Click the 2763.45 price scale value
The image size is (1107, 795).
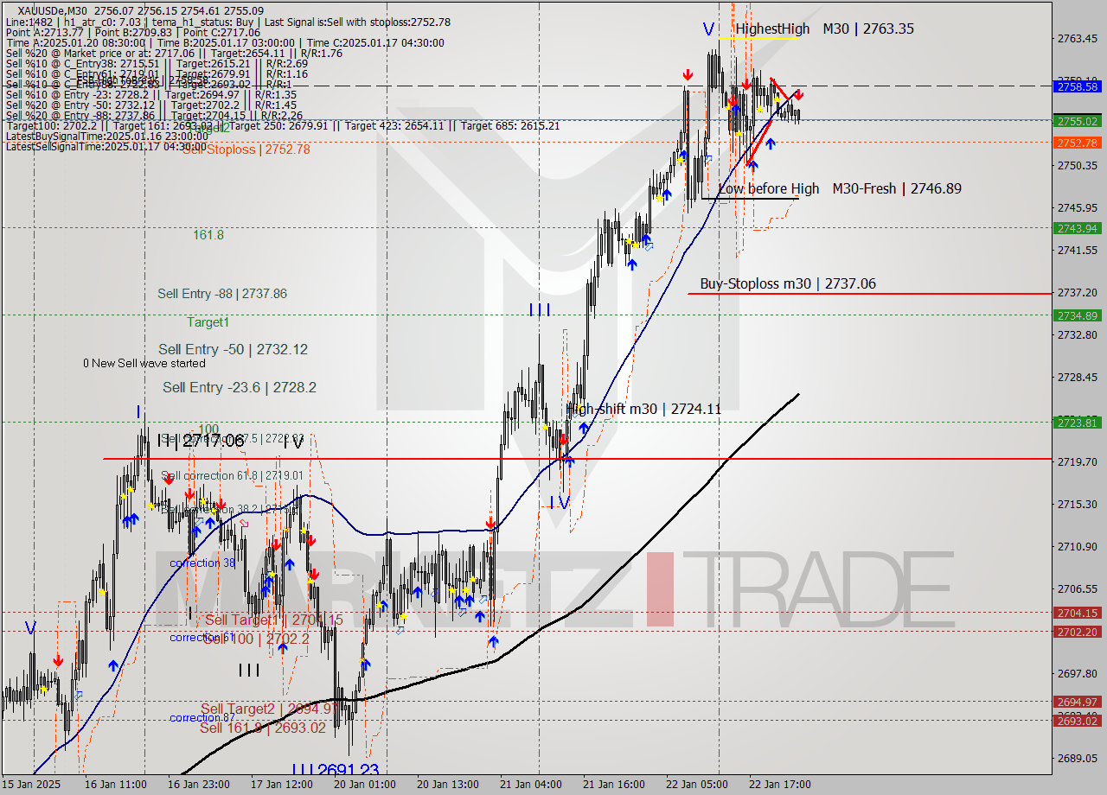[x=1078, y=39]
